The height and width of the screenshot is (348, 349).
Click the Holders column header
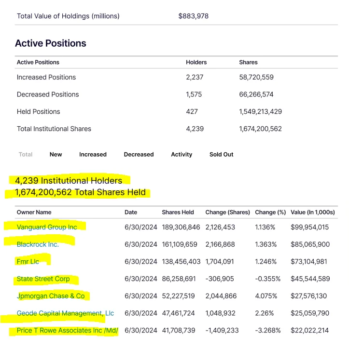[196, 62]
